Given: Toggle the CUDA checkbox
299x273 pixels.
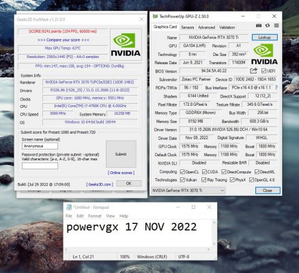Looking at the screenshot, I should click(204, 171).
